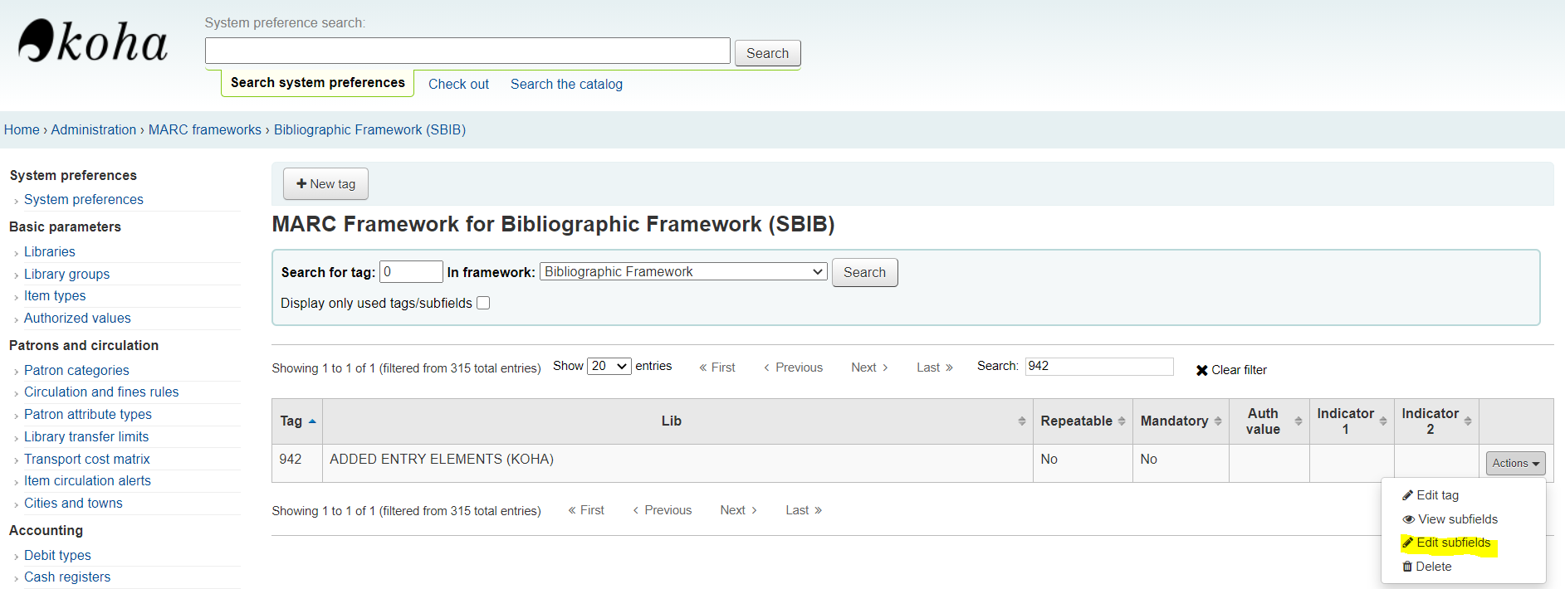Open System preferences sidebar link

(84, 199)
